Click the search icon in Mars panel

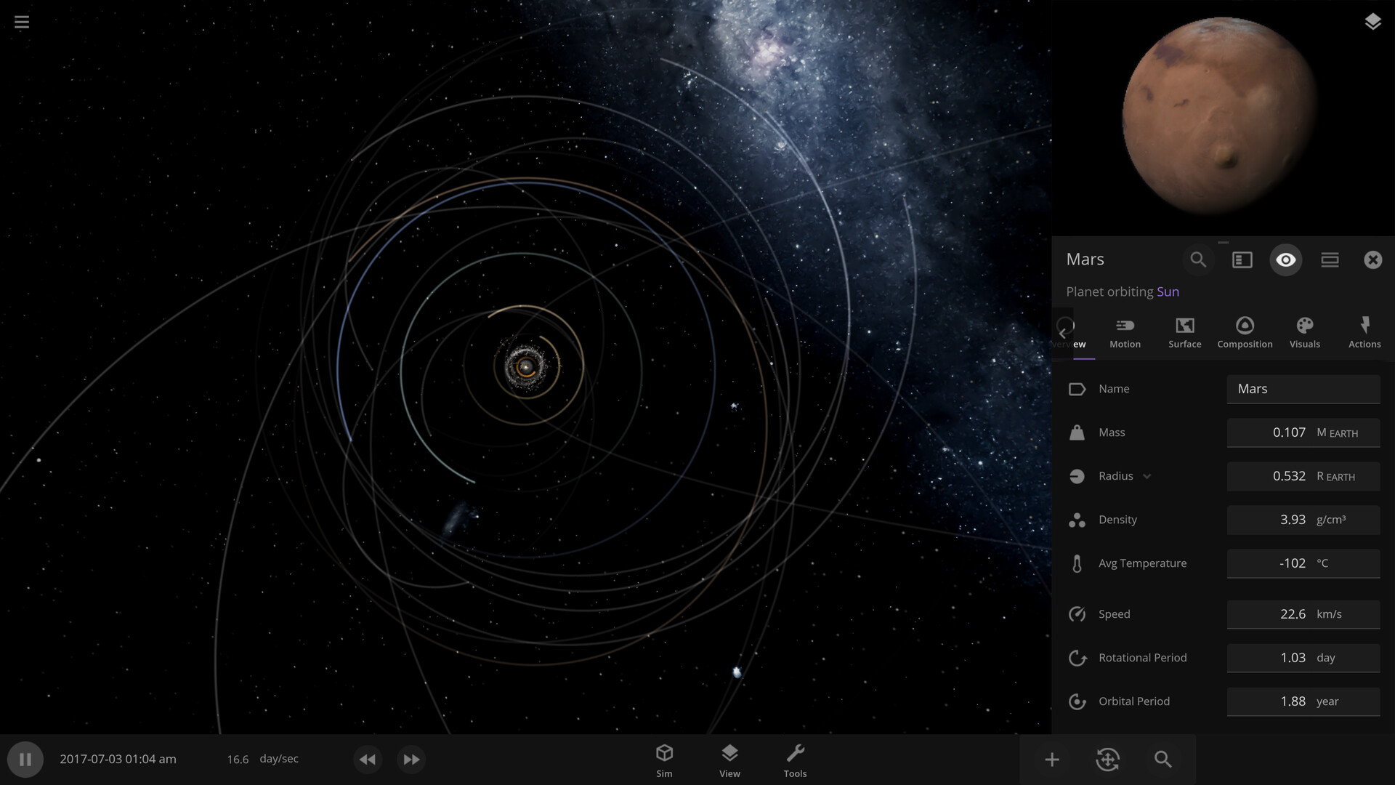tap(1198, 259)
